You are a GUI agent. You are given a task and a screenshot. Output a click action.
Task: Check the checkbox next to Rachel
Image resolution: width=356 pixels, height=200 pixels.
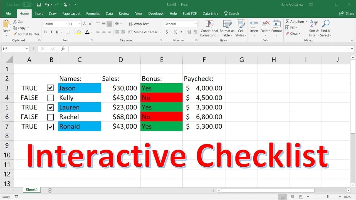coord(50,117)
